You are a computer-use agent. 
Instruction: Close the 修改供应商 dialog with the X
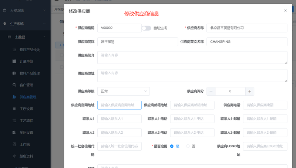coord(285,11)
